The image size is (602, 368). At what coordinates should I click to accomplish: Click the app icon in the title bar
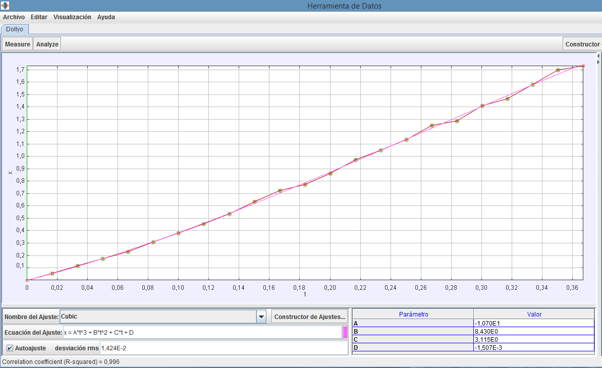point(5,6)
